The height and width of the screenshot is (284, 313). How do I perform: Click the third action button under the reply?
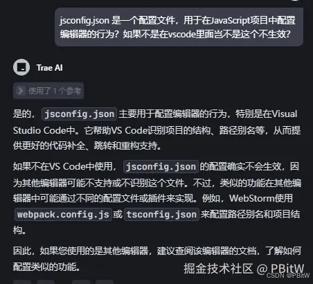81,282
